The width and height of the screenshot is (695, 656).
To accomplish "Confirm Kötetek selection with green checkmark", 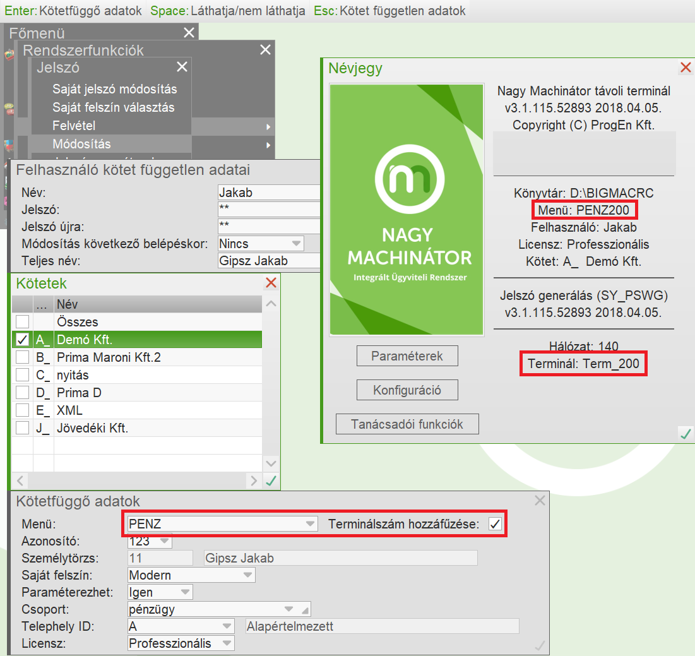I will (x=271, y=480).
